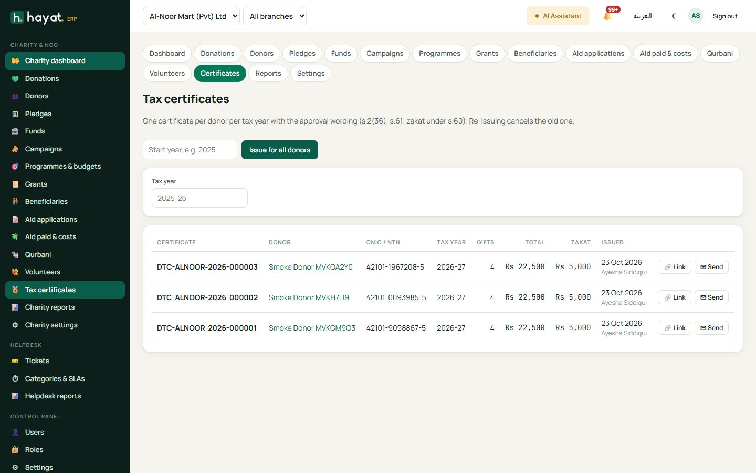Switch to the Dashboard tab
Screen dimensions: 756x473
[167, 54]
